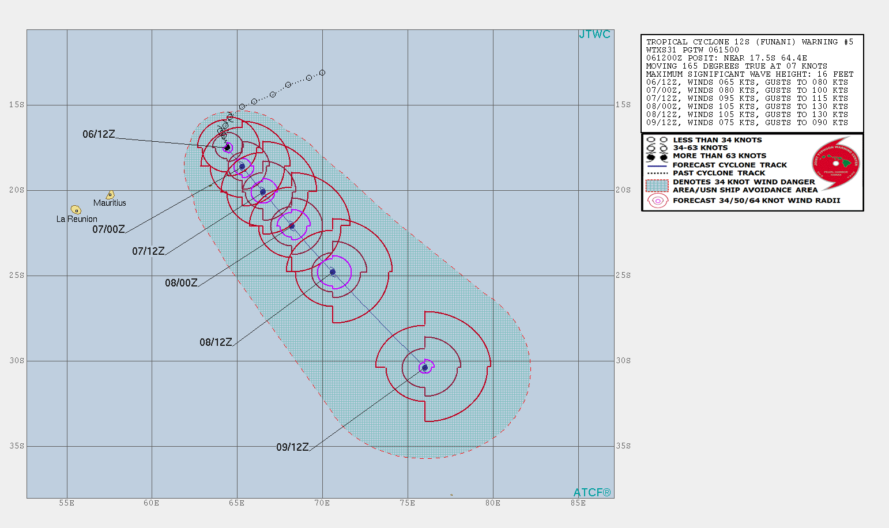
Task: Click the 08/12Z forecast position dot
Action: 333,272
